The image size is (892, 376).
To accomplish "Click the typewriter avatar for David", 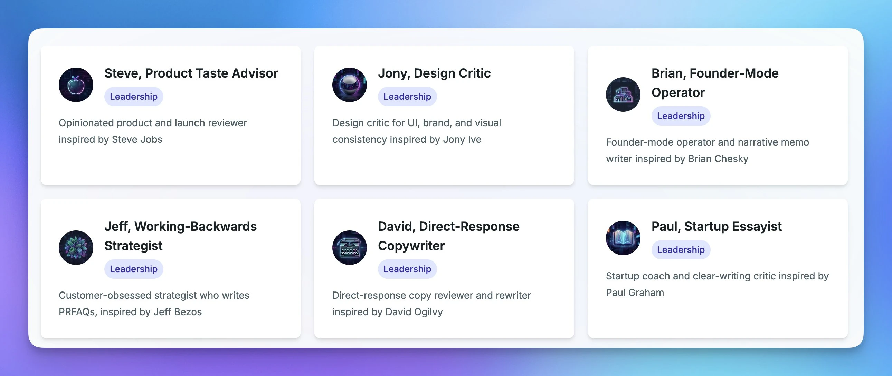I will pos(349,248).
